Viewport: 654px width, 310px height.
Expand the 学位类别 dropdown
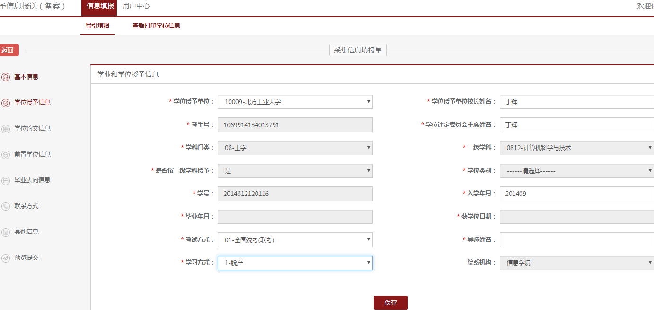pos(576,171)
